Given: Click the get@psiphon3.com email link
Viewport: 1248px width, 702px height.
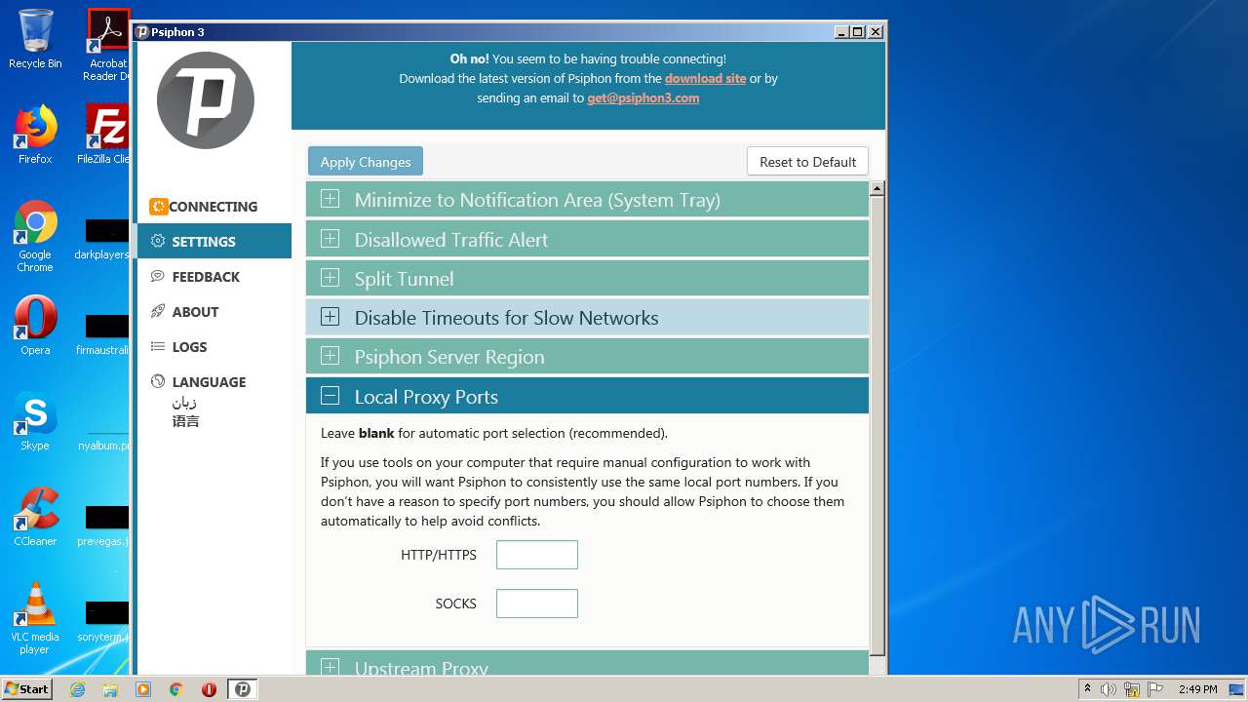Looking at the screenshot, I should [x=643, y=97].
